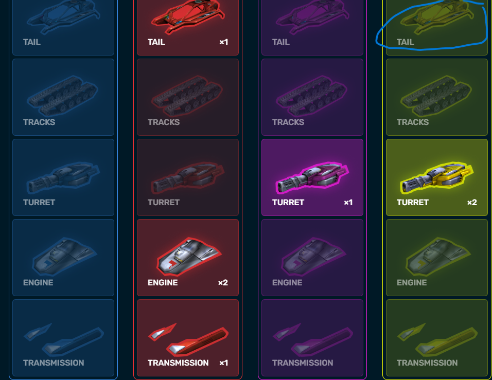Screen dimensions: 492x380
Task: Select the blue Tracks card
Action: tap(63, 97)
